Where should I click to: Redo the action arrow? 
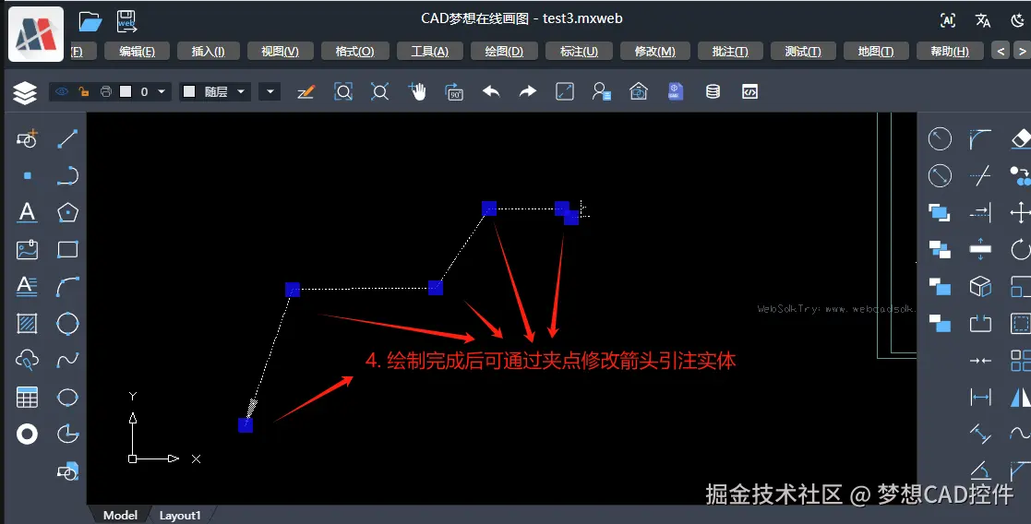pyautogui.click(x=528, y=91)
